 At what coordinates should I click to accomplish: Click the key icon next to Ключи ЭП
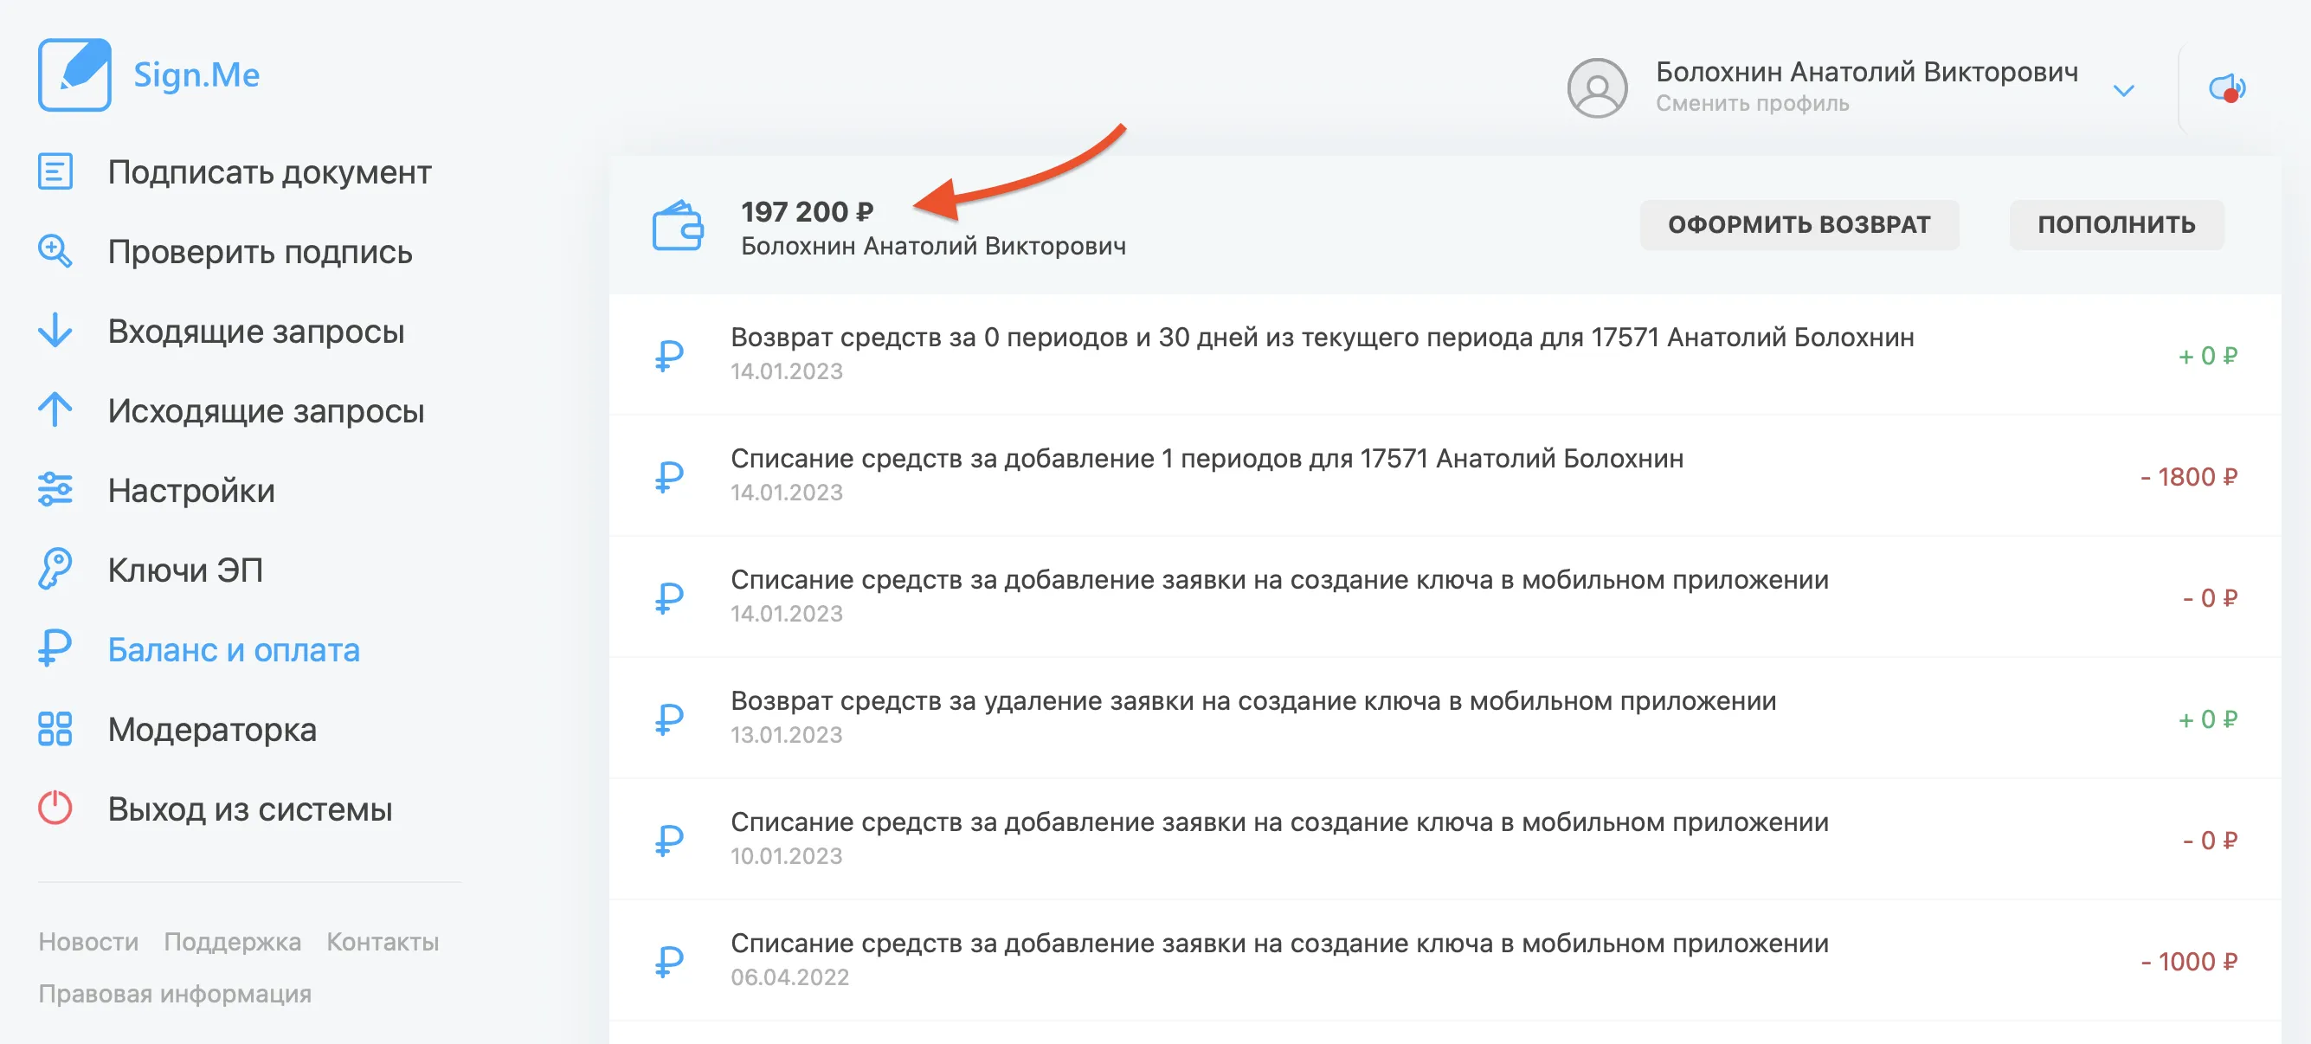[55, 569]
